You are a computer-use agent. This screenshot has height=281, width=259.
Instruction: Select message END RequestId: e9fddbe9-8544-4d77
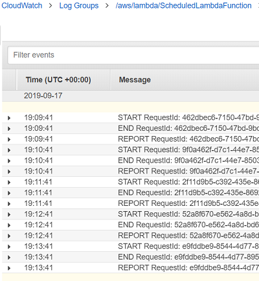(188, 257)
